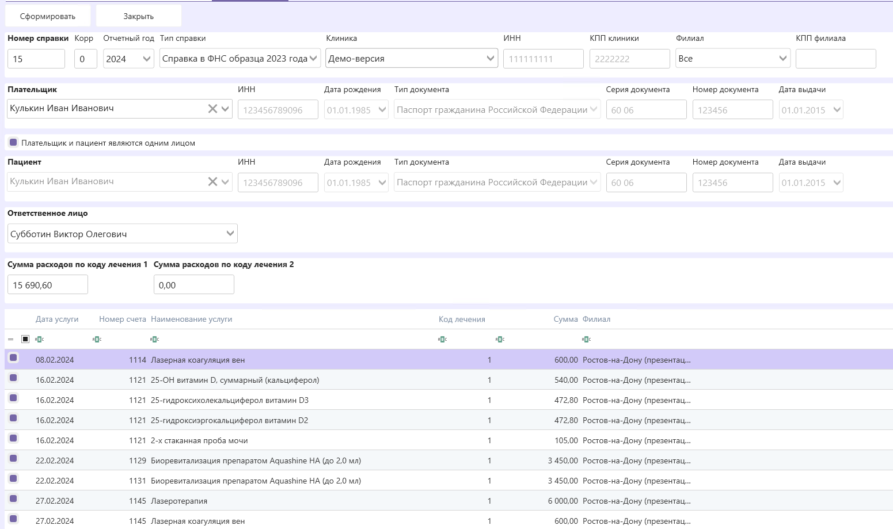Click the 6 000,00 amount cell

point(563,501)
